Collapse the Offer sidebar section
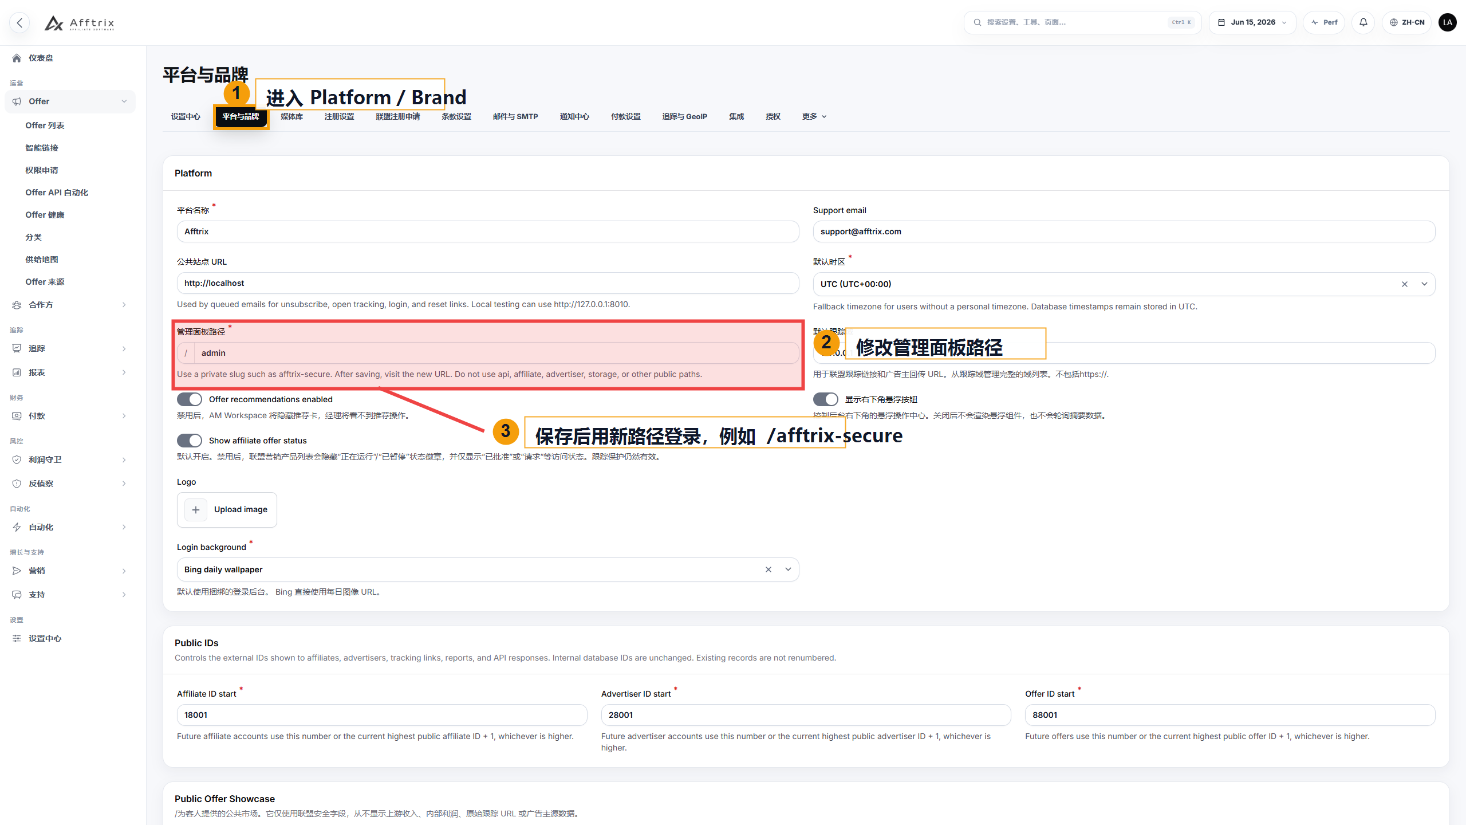The width and height of the screenshot is (1466, 825). [x=124, y=101]
